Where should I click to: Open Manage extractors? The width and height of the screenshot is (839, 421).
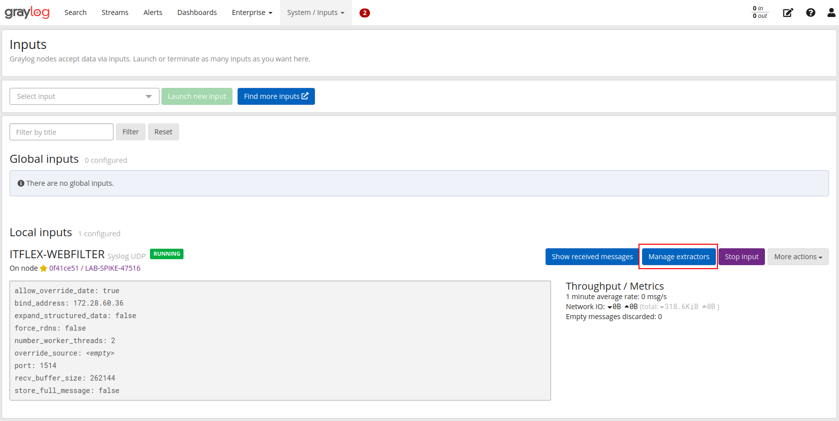678,257
